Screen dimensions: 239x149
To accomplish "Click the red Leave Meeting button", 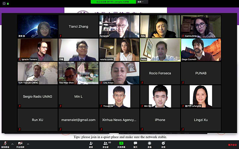I will point(233,145).
